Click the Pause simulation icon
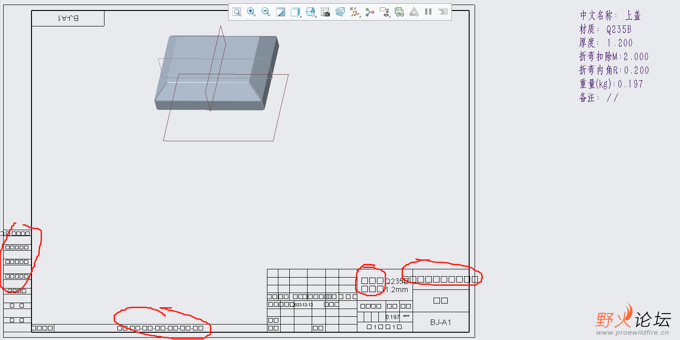680x340 pixels. pyautogui.click(x=428, y=12)
